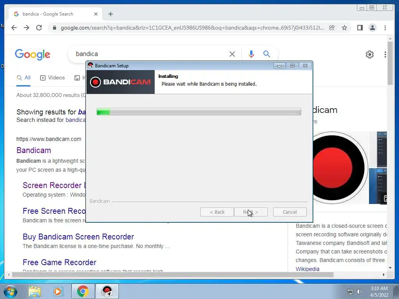
Task: Minimize the Chrome window
Action: pyautogui.click(x=362, y=8)
